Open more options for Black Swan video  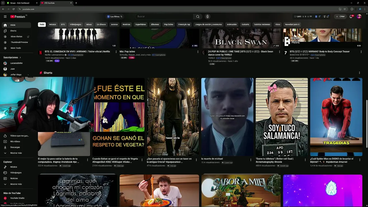coord(279,52)
